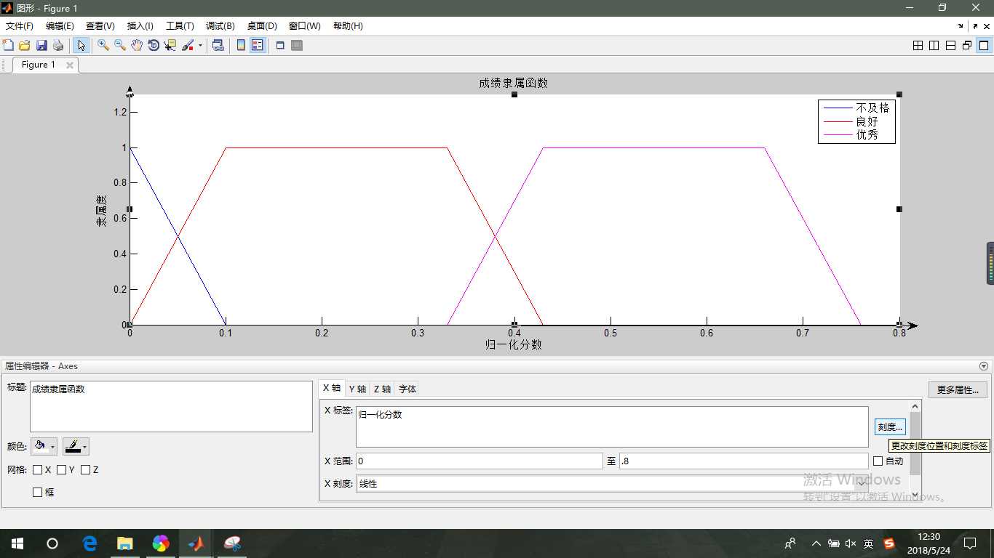Screen dimensions: 994x558
Task: Switch to the Y 轴 tab
Action: pos(357,389)
